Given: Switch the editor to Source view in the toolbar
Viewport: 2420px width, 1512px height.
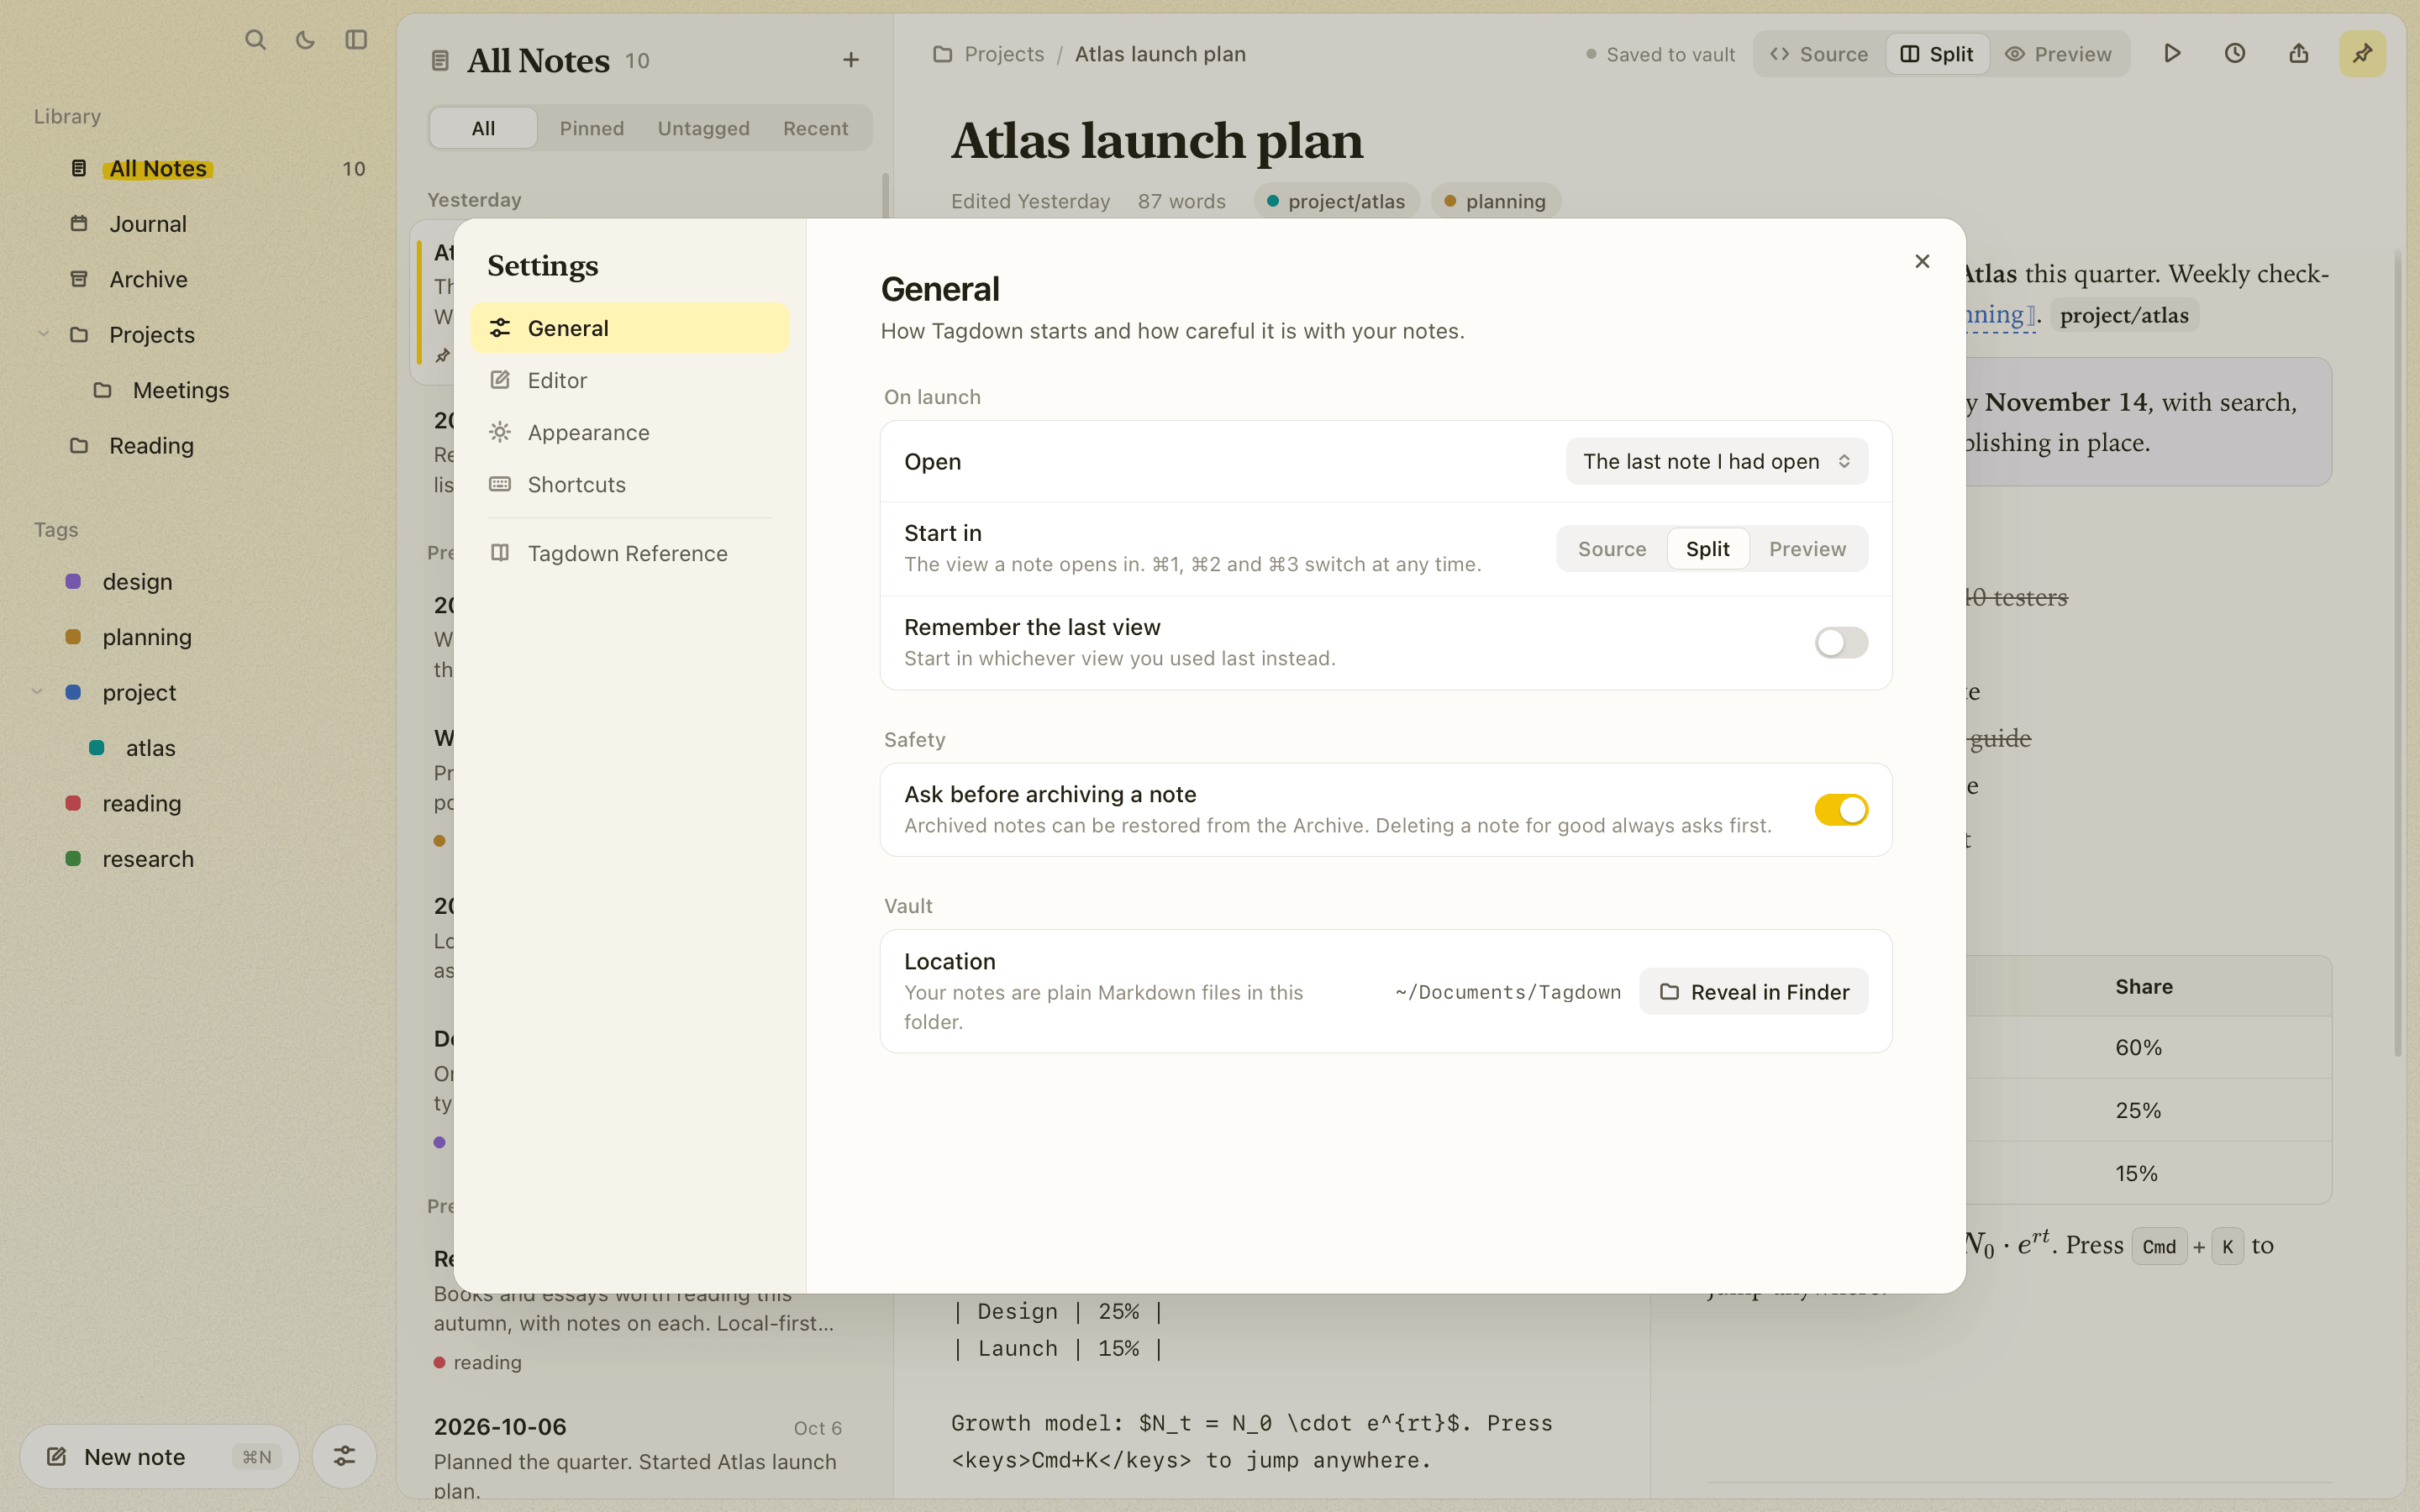Looking at the screenshot, I should click(1819, 54).
